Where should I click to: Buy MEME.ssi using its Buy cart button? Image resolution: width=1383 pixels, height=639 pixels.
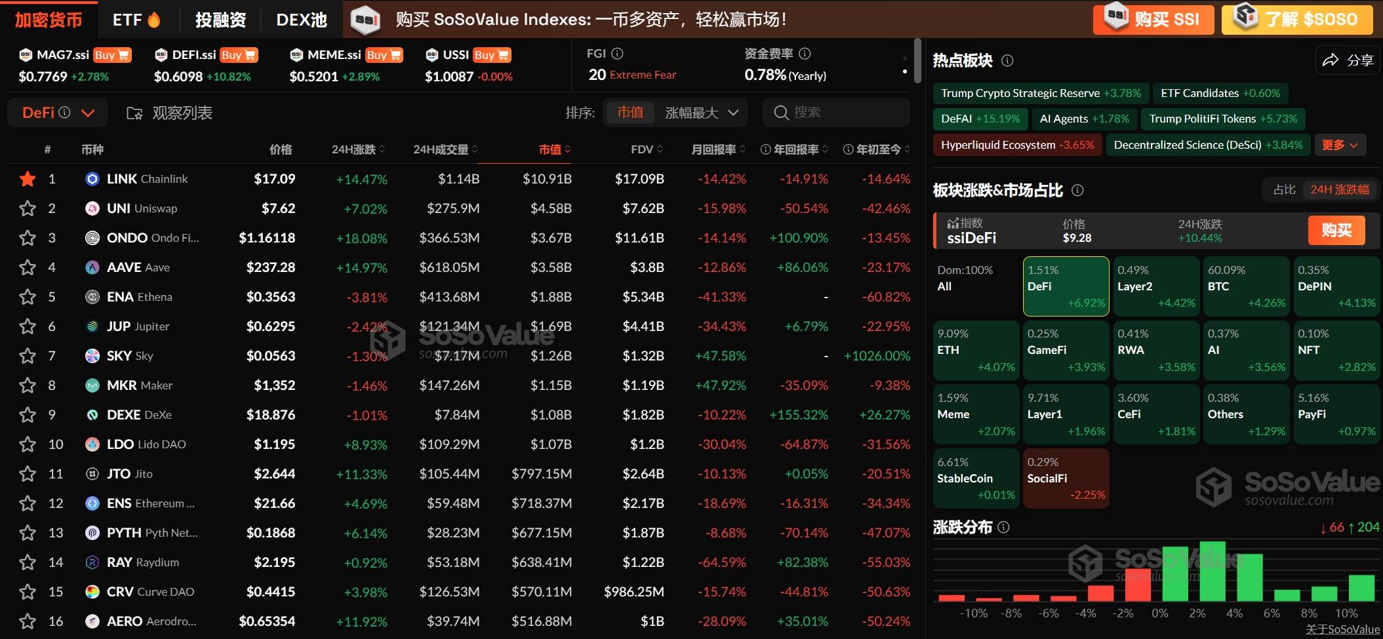[x=384, y=55]
